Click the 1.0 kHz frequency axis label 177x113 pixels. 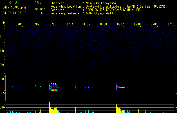[2, 51]
